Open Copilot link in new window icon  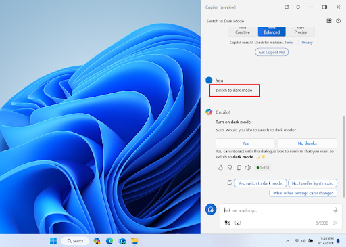click(287, 7)
